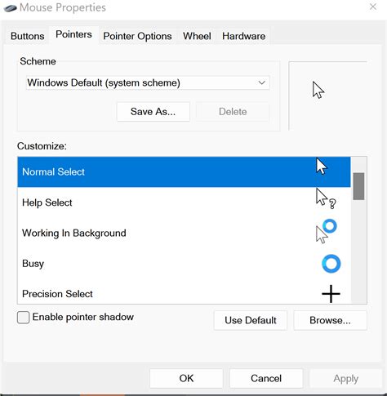This screenshot has height=396, width=387.
Task: Open the Pointer Options tab
Action: (x=137, y=36)
